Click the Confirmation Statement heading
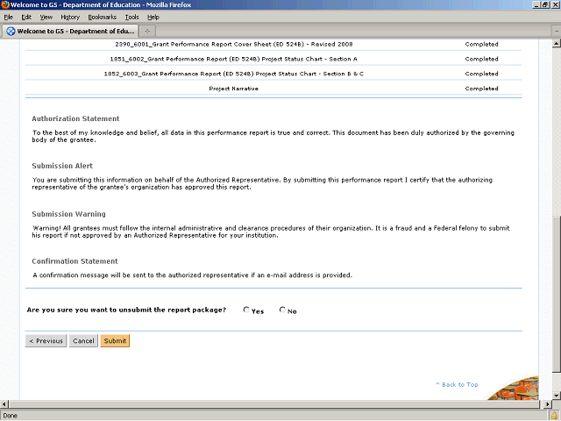Image resolution: width=561 pixels, height=421 pixels. click(75, 261)
